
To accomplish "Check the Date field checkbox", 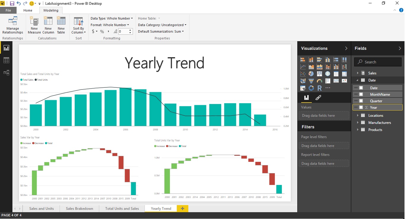I will (x=361, y=88).
